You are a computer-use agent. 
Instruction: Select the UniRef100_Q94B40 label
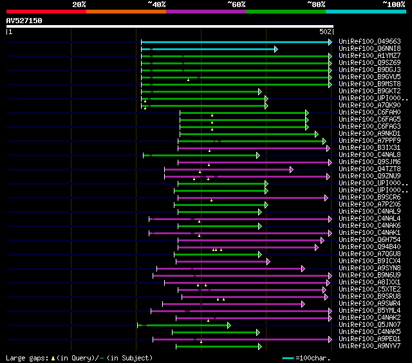[370, 247]
